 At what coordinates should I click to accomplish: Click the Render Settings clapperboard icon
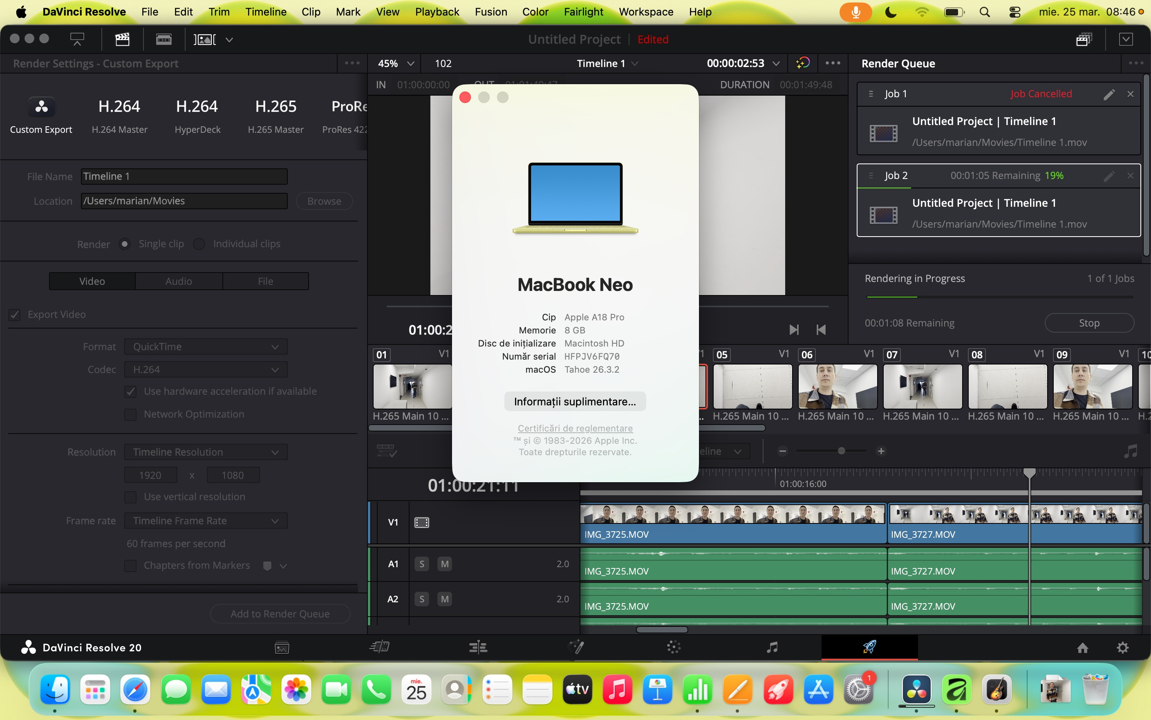tap(122, 40)
